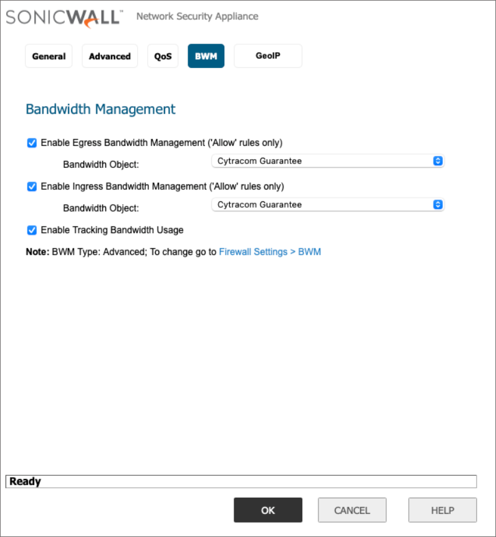Viewport: 496px width, 537px height.
Task: Expand the Ingress Bandwidth Object dropdown
Action: tap(327, 205)
